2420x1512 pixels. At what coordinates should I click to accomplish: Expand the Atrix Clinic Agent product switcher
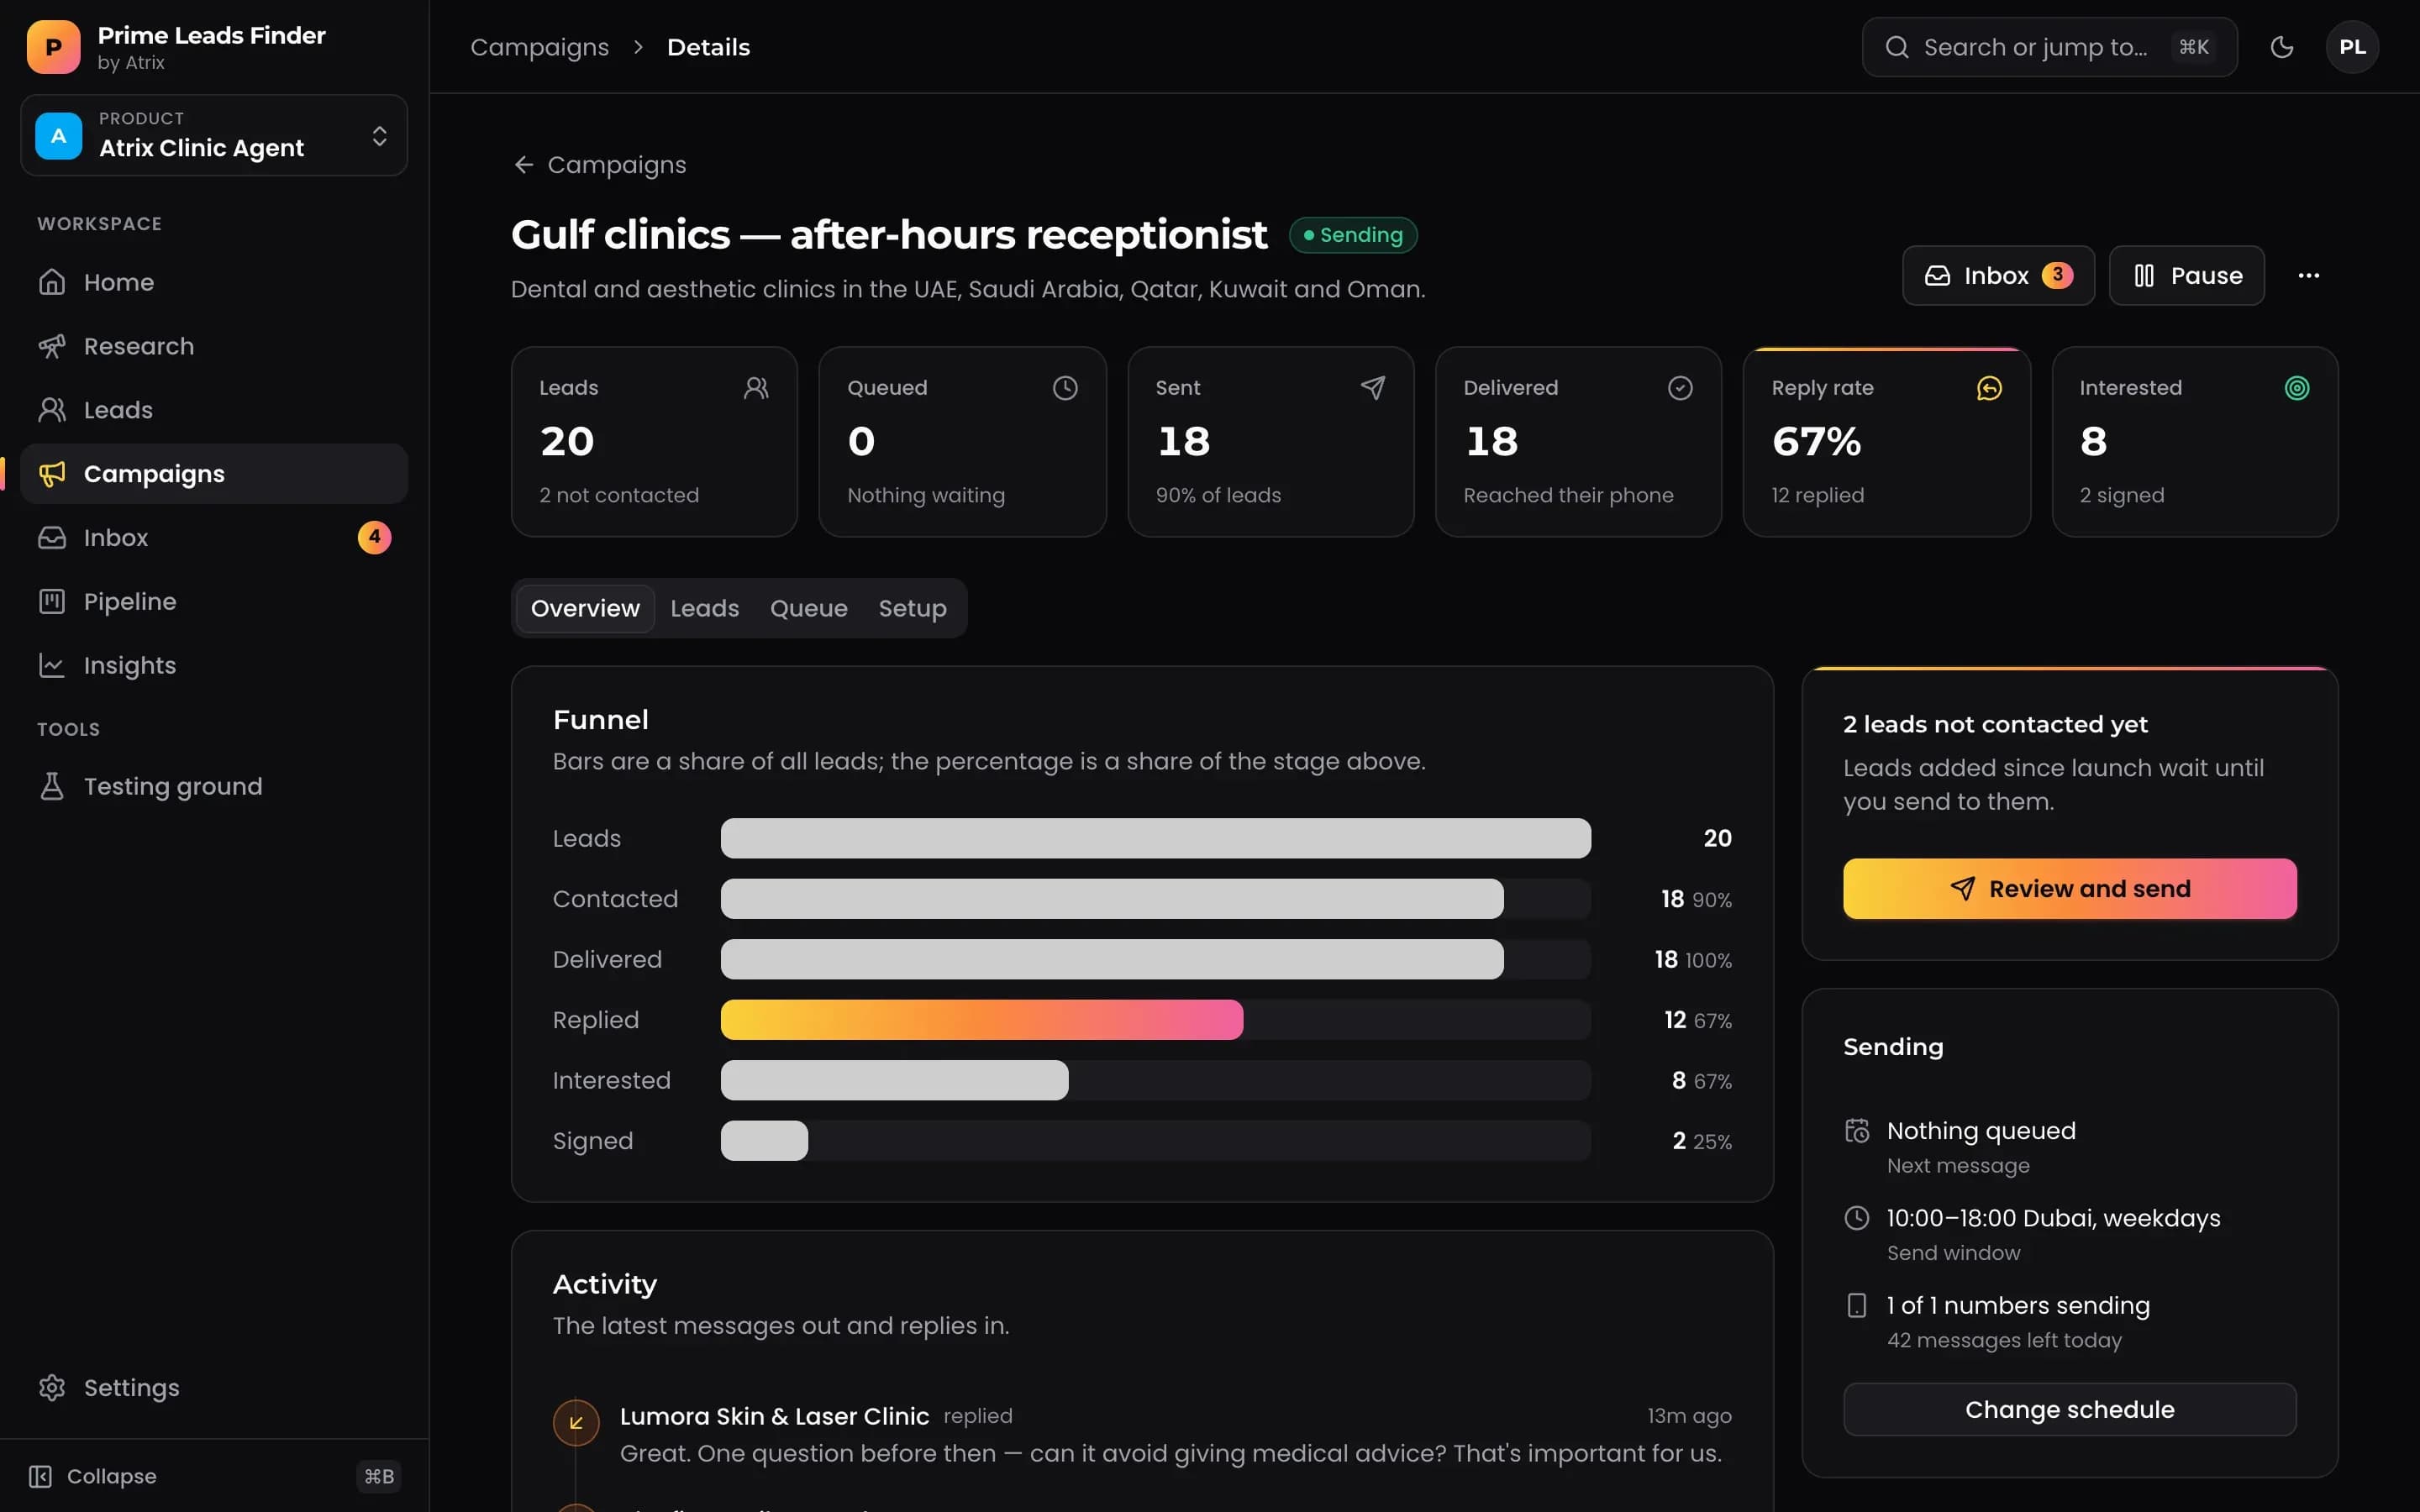[x=214, y=135]
